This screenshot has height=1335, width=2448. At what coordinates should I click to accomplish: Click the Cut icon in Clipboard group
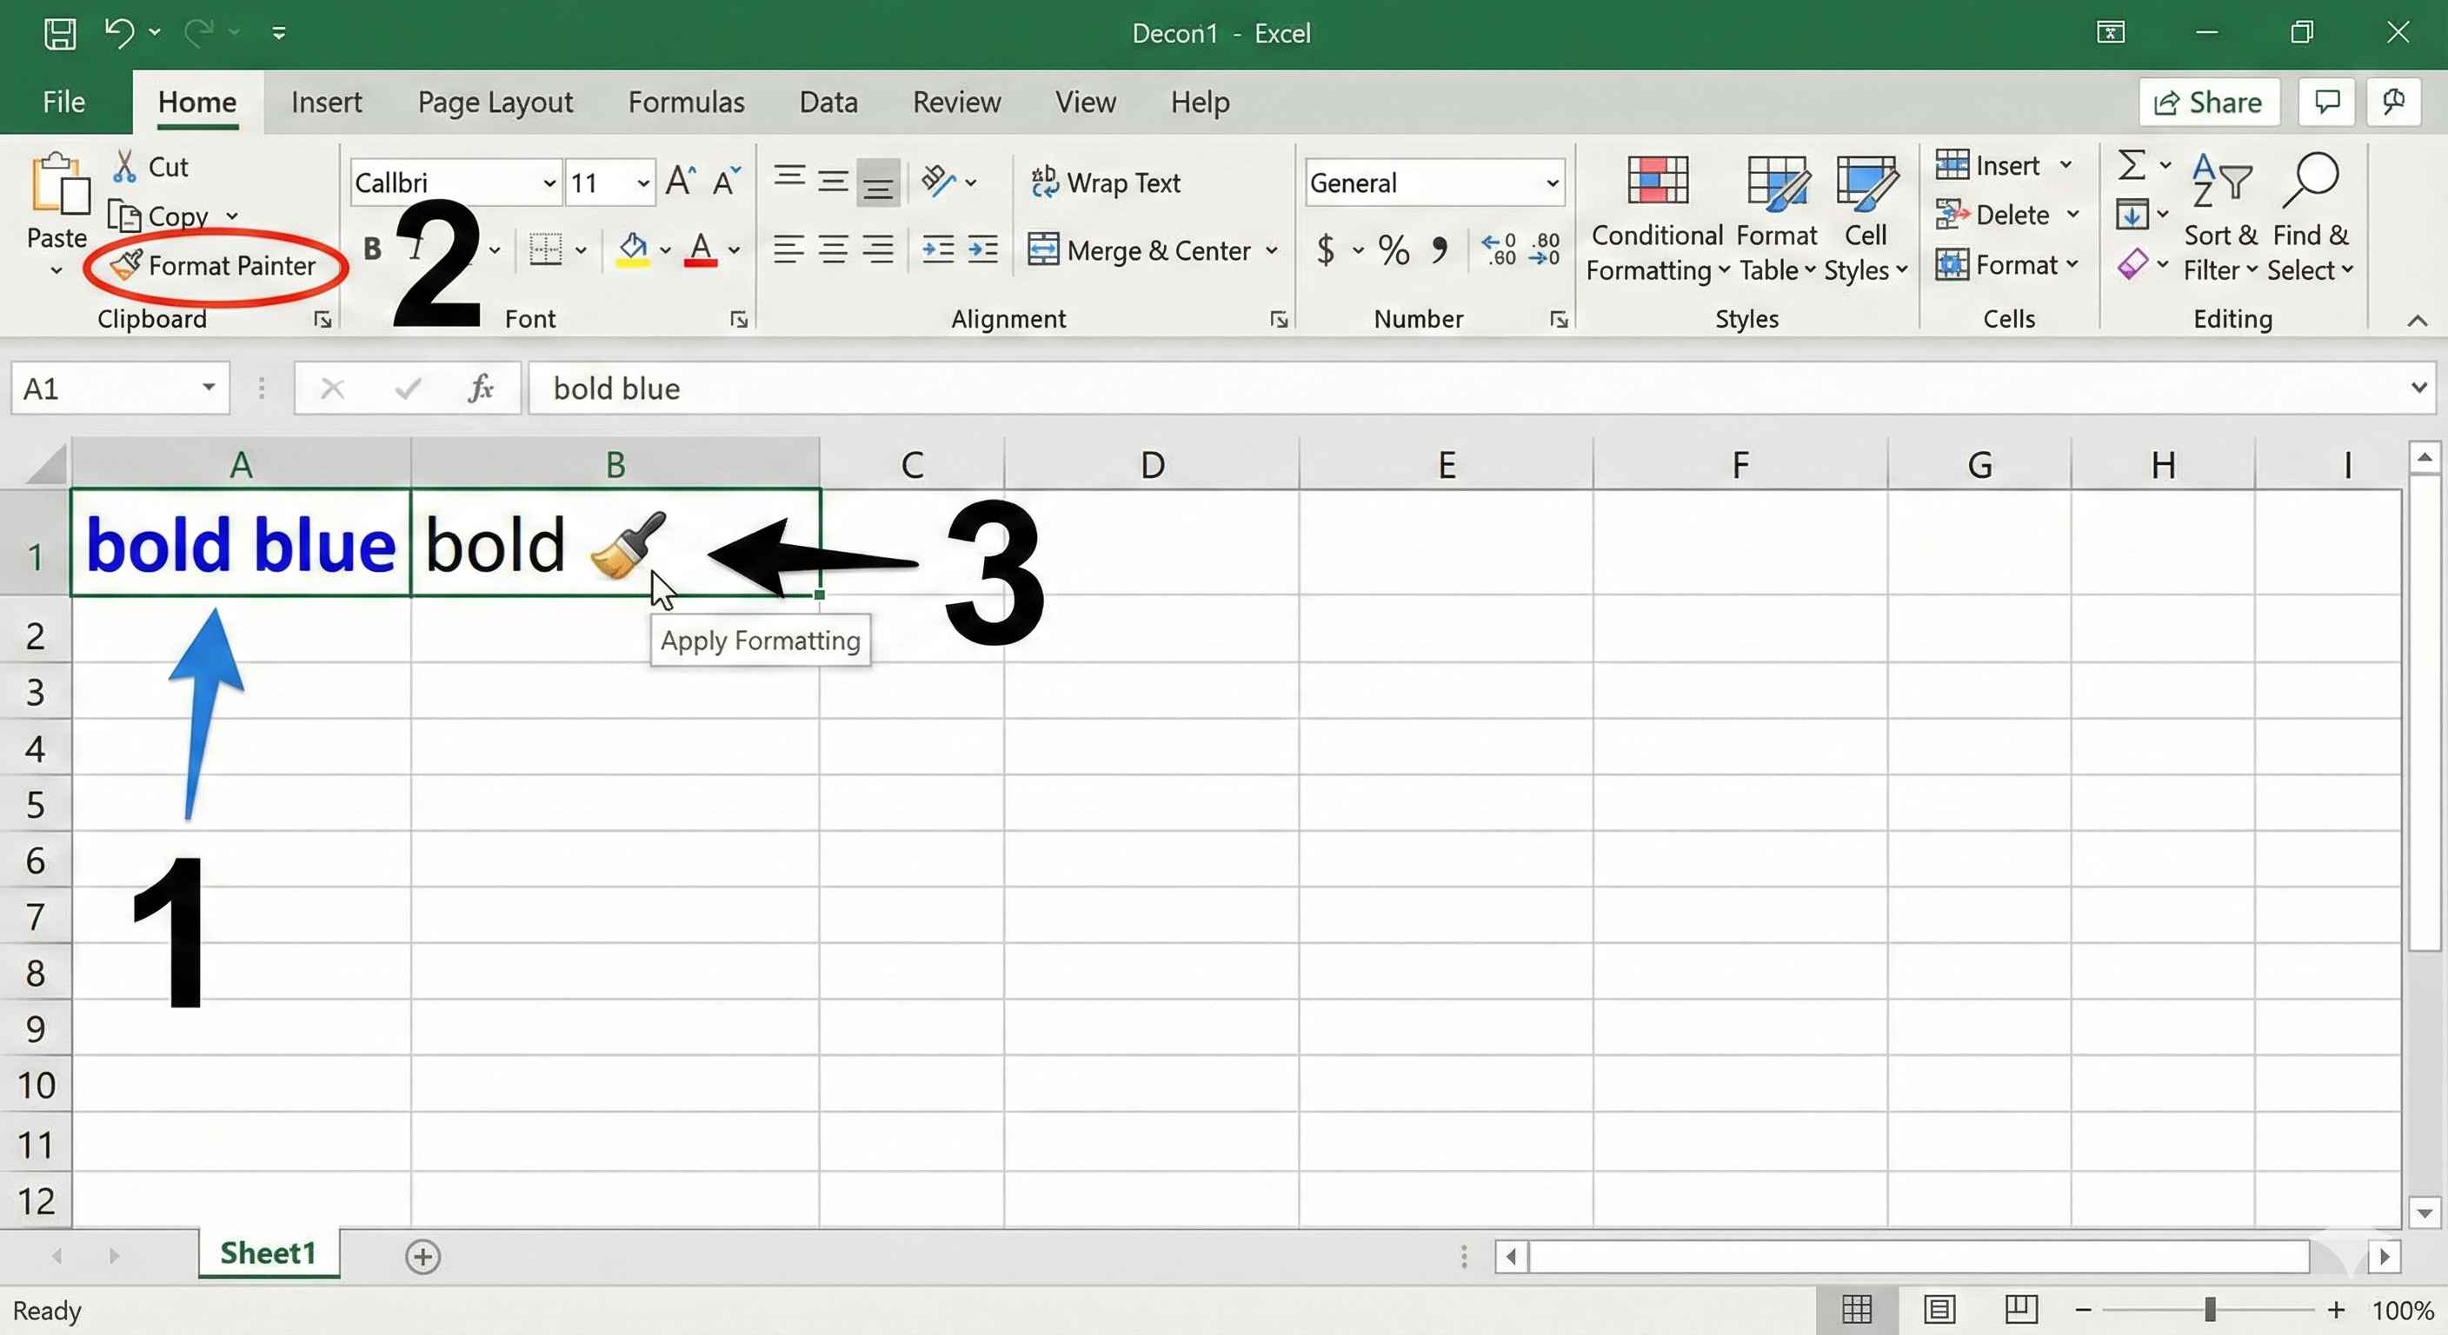(124, 165)
